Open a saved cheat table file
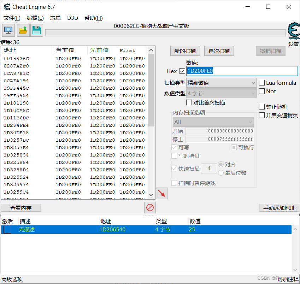The height and width of the screenshot is (284, 300). tap(23, 30)
